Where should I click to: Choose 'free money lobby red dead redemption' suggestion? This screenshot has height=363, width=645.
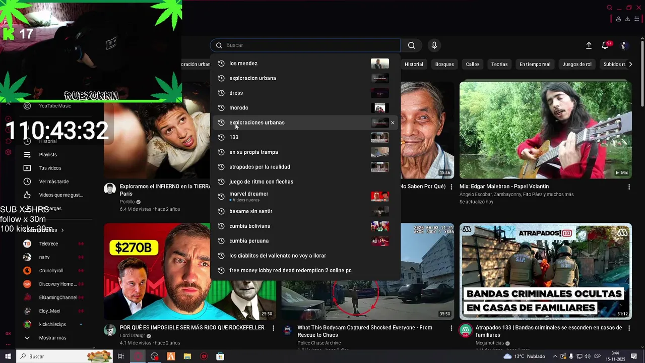coord(305,271)
